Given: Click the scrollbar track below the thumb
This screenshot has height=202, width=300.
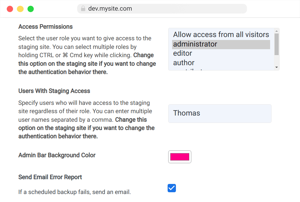Looking at the screenshot, I should click(x=277, y=60).
